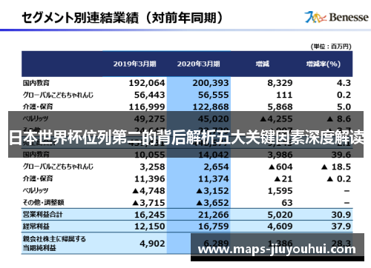Click the value 12,150

[x=150, y=226]
